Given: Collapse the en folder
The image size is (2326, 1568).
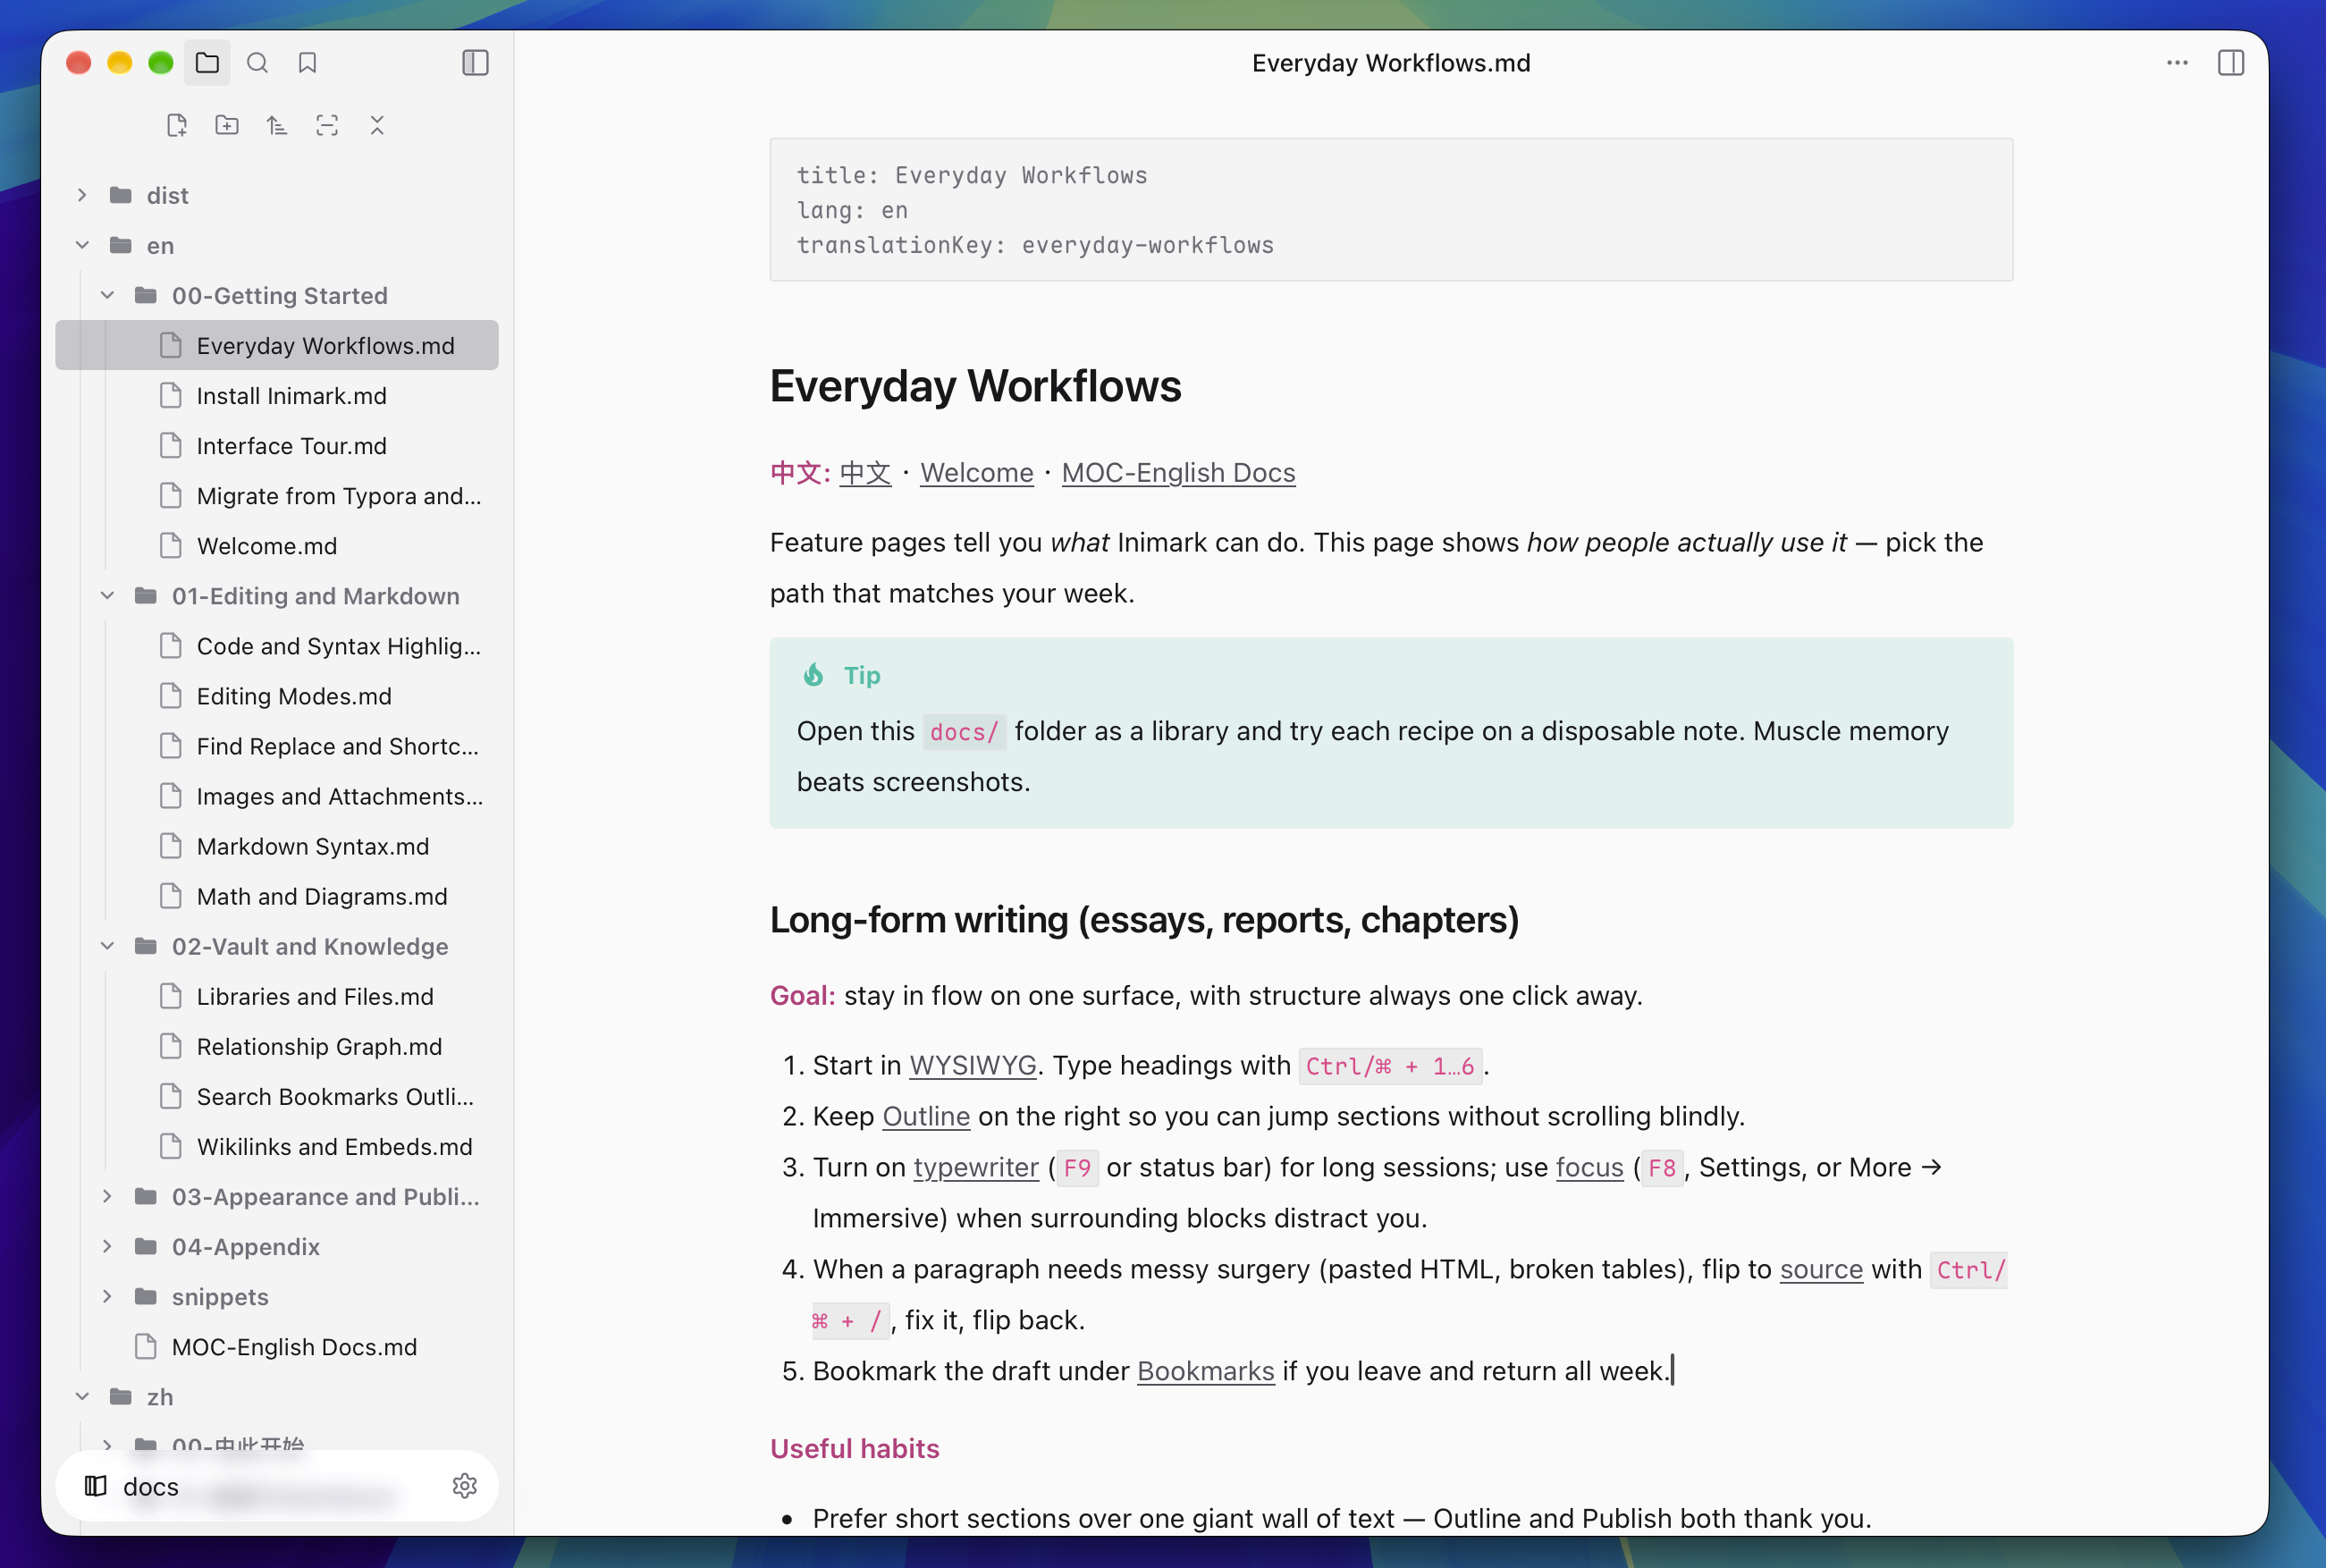Looking at the screenshot, I should coord(82,245).
